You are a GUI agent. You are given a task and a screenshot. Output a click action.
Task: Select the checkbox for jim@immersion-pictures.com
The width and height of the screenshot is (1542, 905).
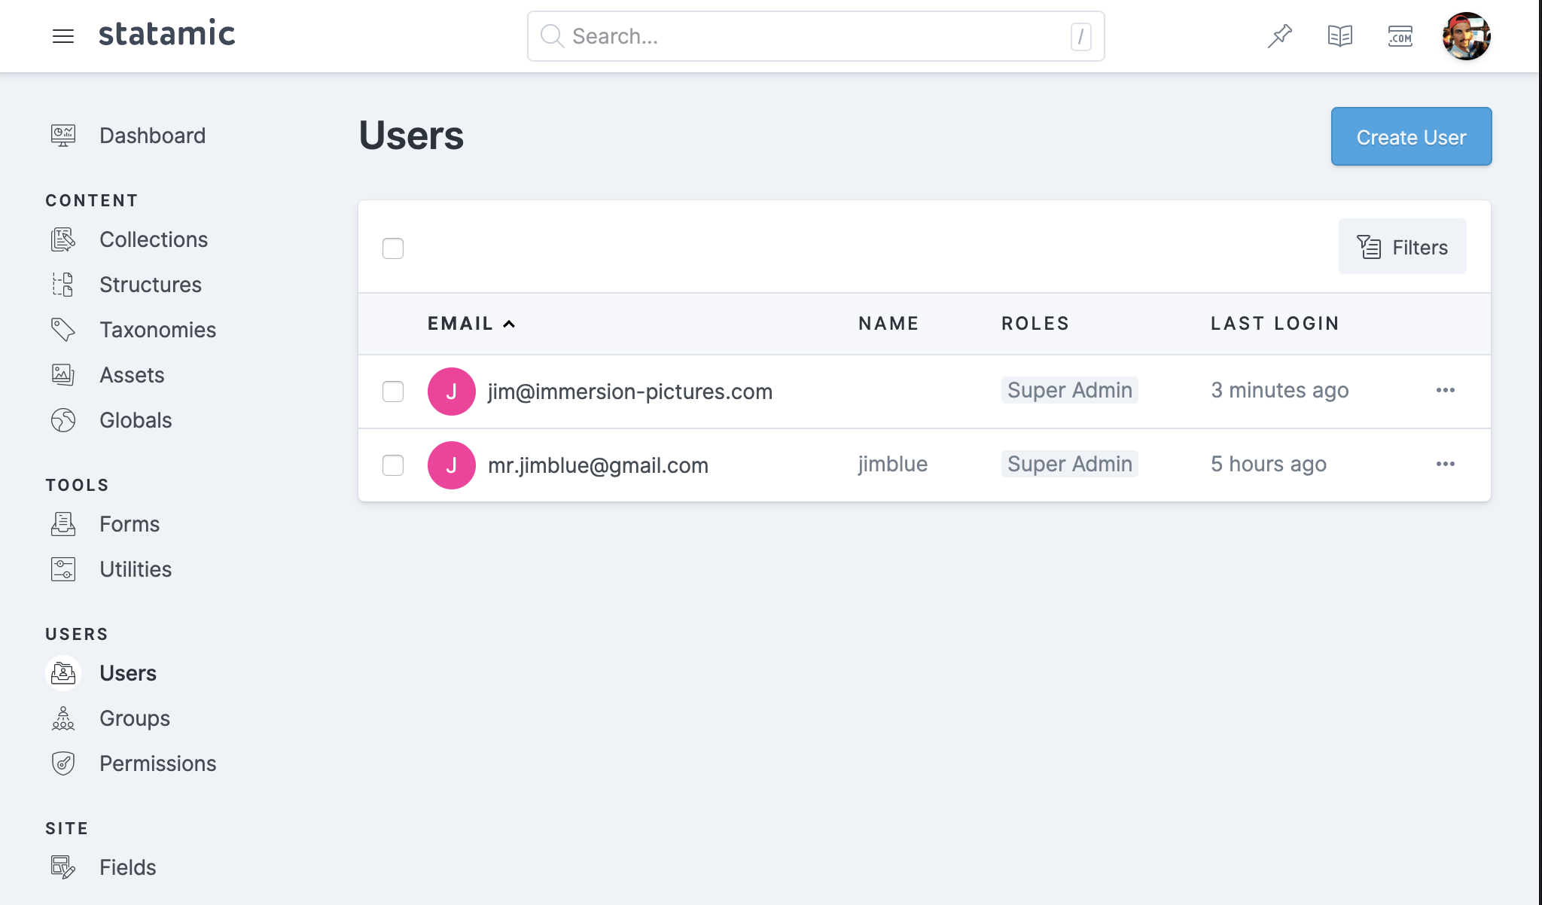[392, 391]
